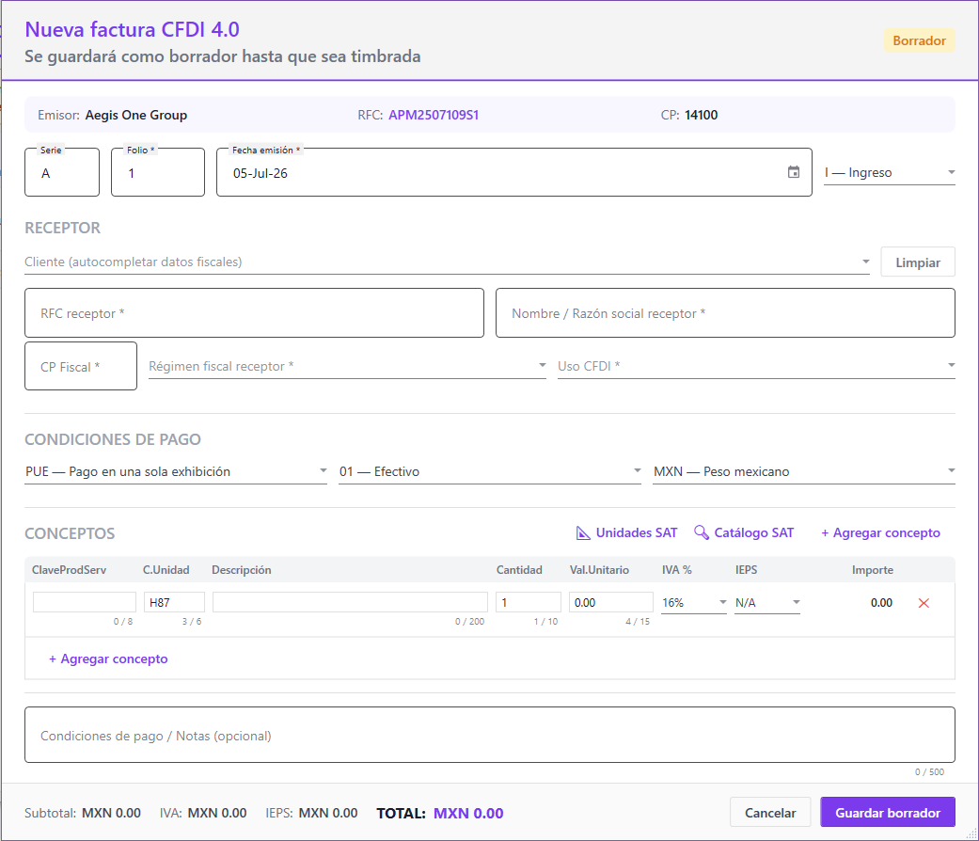Open the tipo de comprobante dropdown I — Ingreso
Image resolution: width=979 pixels, height=841 pixels.
[x=889, y=173]
